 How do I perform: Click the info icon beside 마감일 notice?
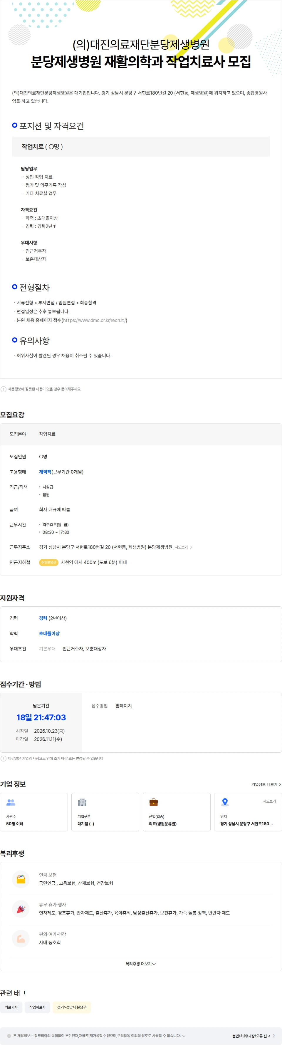(4, 758)
